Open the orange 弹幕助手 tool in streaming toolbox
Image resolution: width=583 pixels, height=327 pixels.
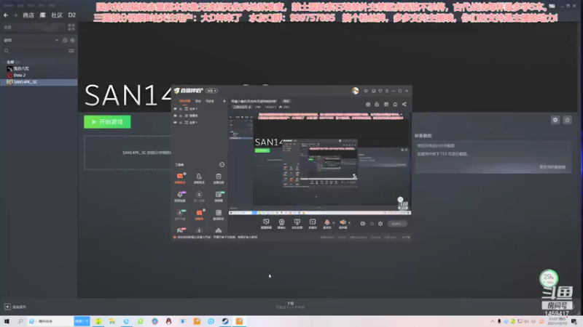pos(180,178)
